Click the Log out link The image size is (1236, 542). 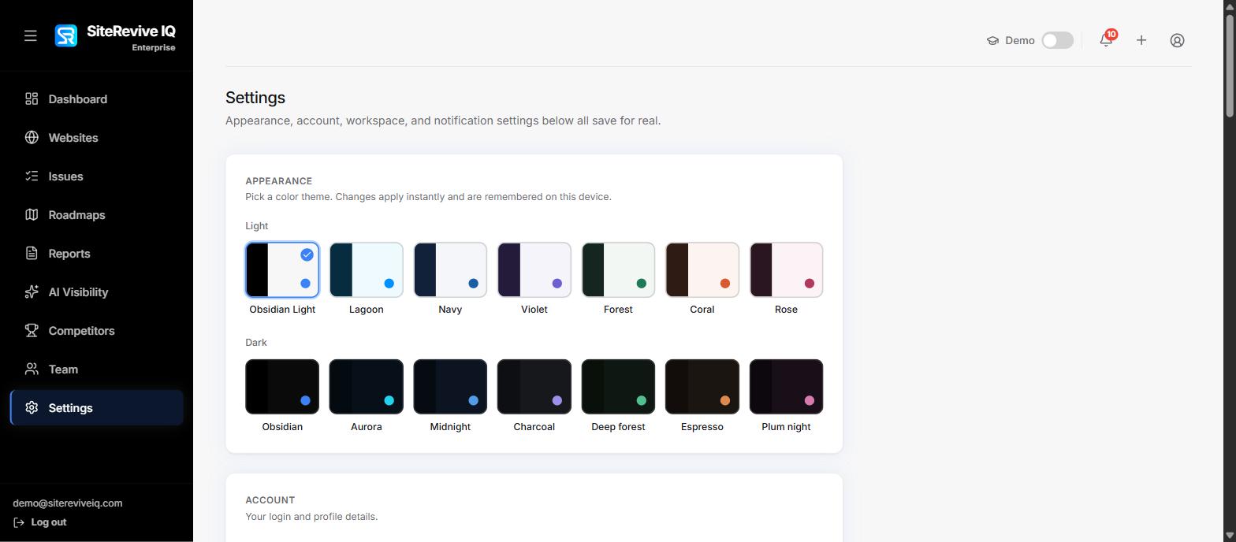coord(39,522)
